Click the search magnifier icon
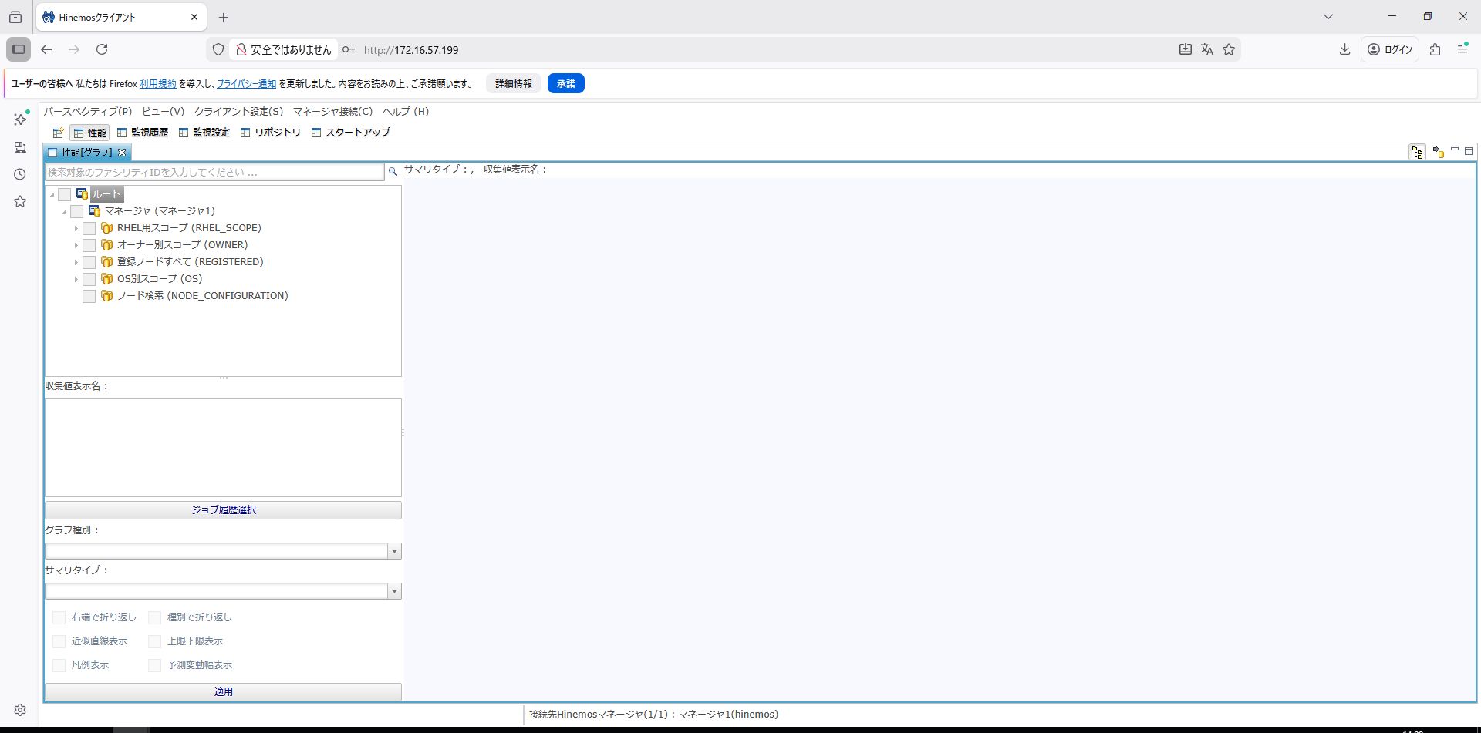The image size is (1481, 733). (393, 171)
